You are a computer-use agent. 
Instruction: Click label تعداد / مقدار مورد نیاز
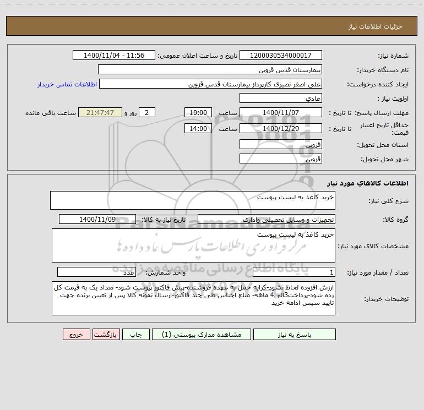pos(378,273)
